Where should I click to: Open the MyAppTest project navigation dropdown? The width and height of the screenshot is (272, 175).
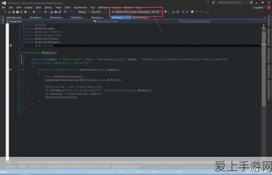49,21
